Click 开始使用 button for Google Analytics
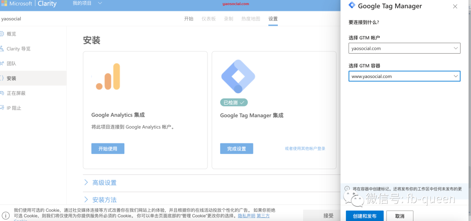The image size is (471, 221). [108, 148]
